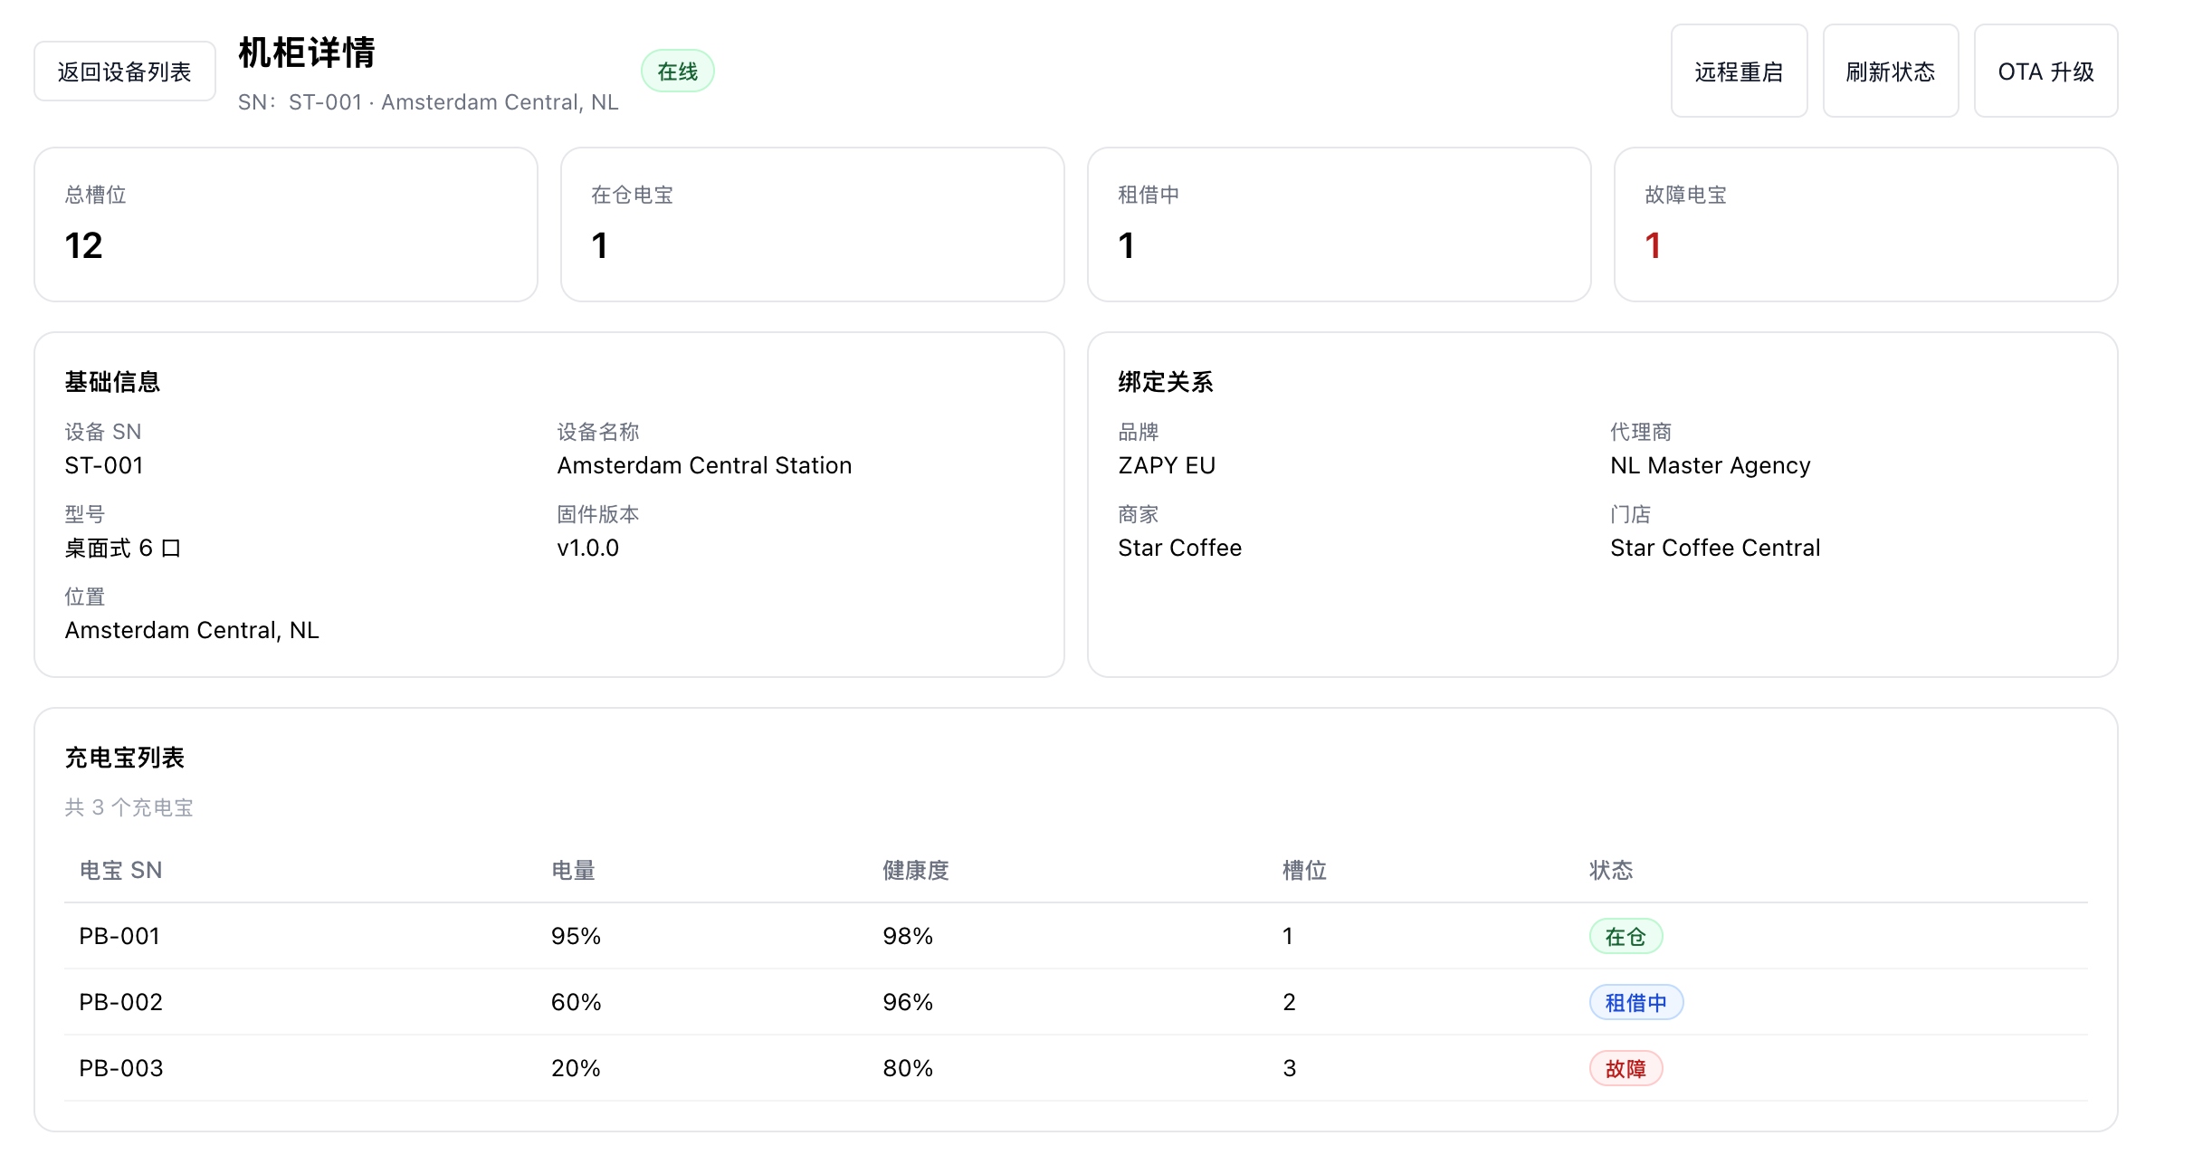This screenshot has height=1155, width=2212.
Task: Click the 故障 status badge for PB-003
Action: (1626, 1068)
